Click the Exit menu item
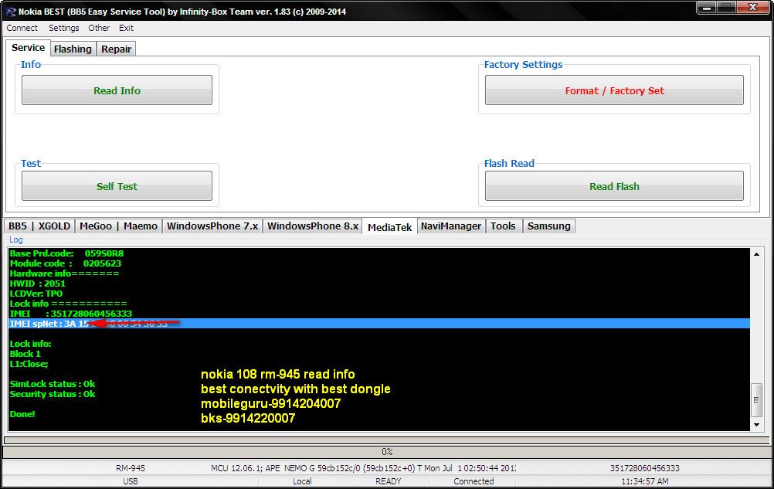The image size is (774, 489). [126, 28]
